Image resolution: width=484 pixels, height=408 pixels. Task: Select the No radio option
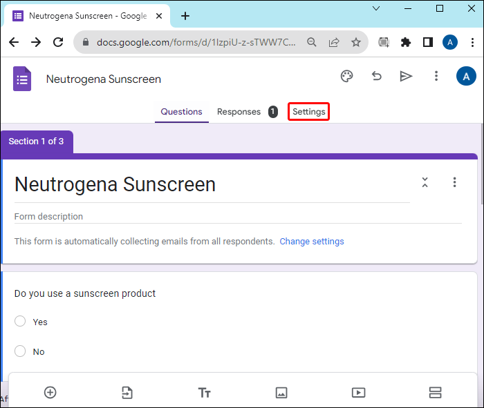(20, 351)
